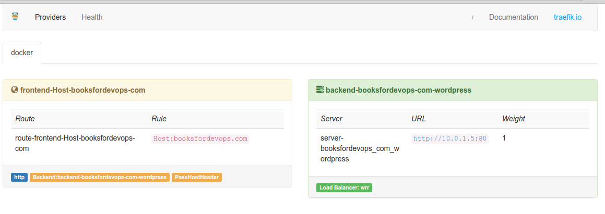Click the Route column header

(25, 119)
